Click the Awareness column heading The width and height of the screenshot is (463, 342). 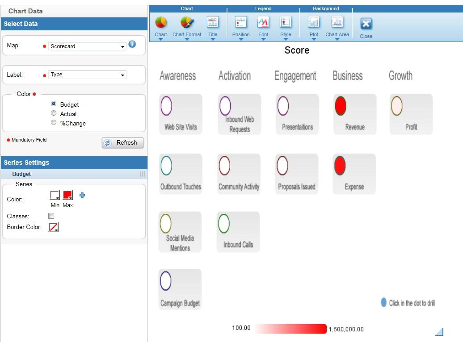pyautogui.click(x=178, y=76)
